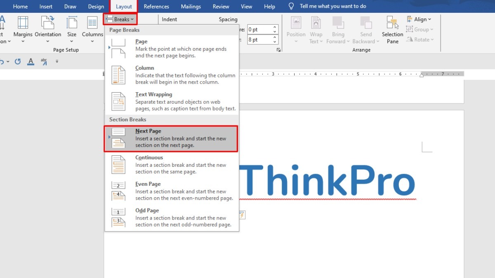Insert a Page break
Viewport: 495px width, 278px height.
tap(172, 48)
